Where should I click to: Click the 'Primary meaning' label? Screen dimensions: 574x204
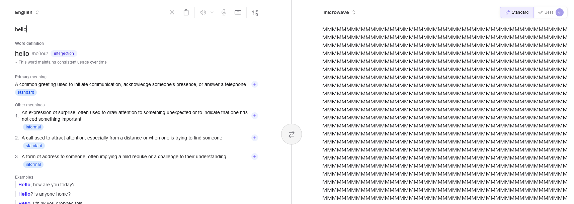pos(31,77)
